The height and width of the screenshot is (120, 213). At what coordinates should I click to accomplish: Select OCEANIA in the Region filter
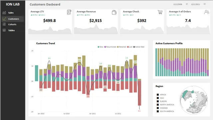pyautogui.click(x=162, y=108)
